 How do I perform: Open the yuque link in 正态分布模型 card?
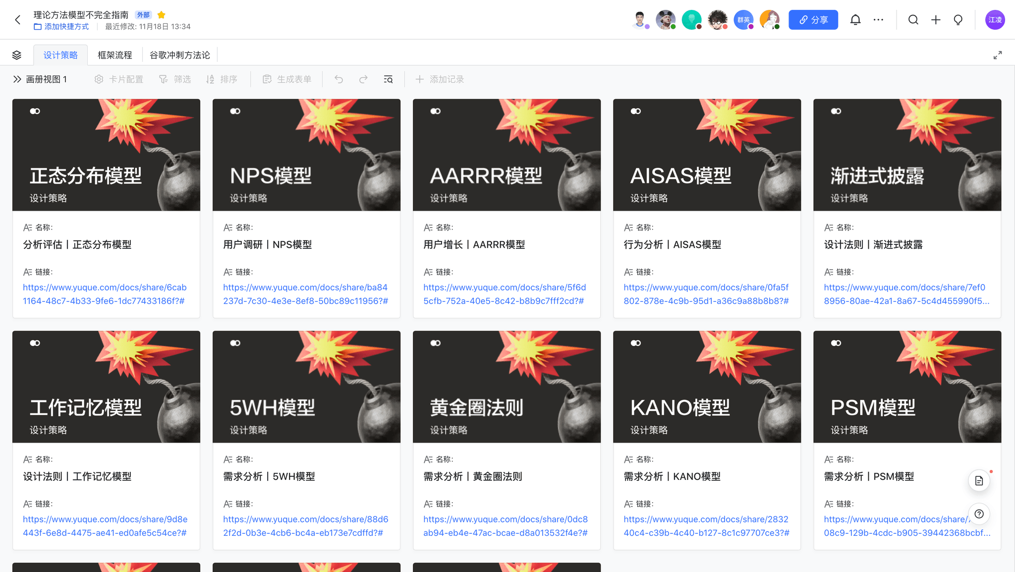[x=105, y=294]
